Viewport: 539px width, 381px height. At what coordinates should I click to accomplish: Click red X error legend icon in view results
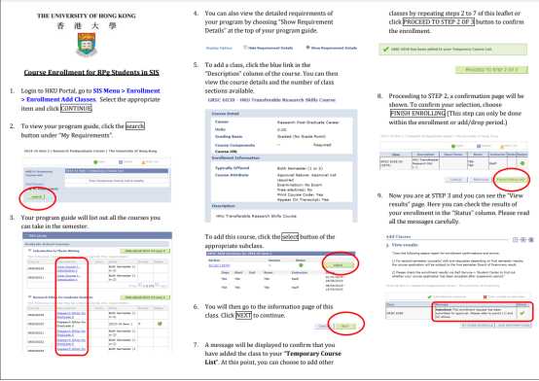(x=485, y=296)
